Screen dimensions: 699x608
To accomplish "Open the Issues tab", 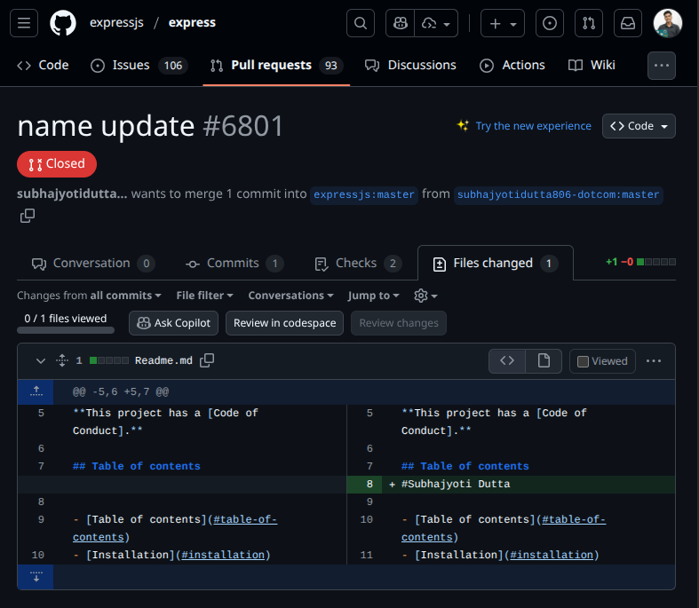I will (139, 65).
